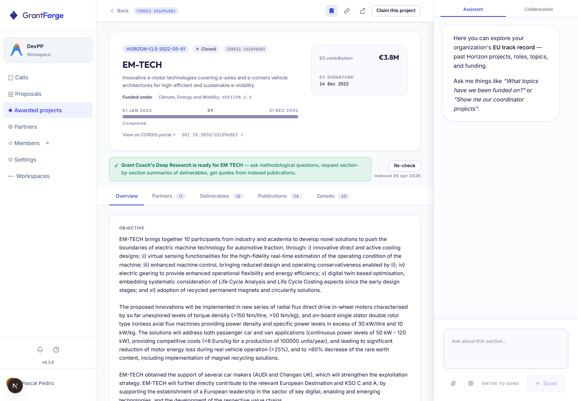Click the Closed status badge
The image size is (578, 401).
[206, 49]
